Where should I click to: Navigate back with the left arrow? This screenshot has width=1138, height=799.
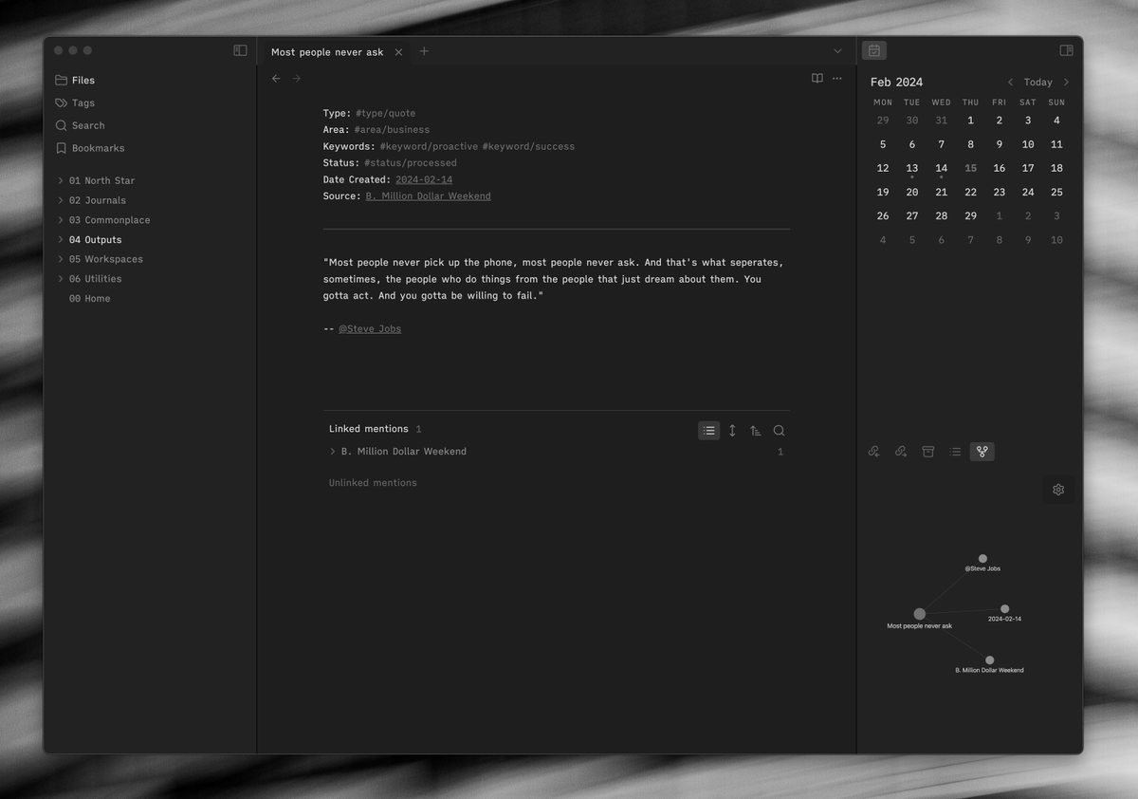(x=276, y=79)
